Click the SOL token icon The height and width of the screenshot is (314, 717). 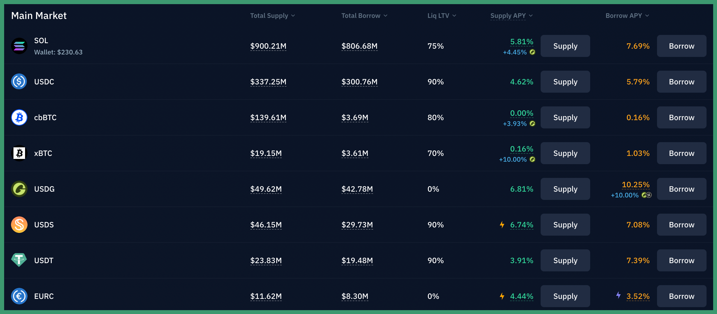19,46
